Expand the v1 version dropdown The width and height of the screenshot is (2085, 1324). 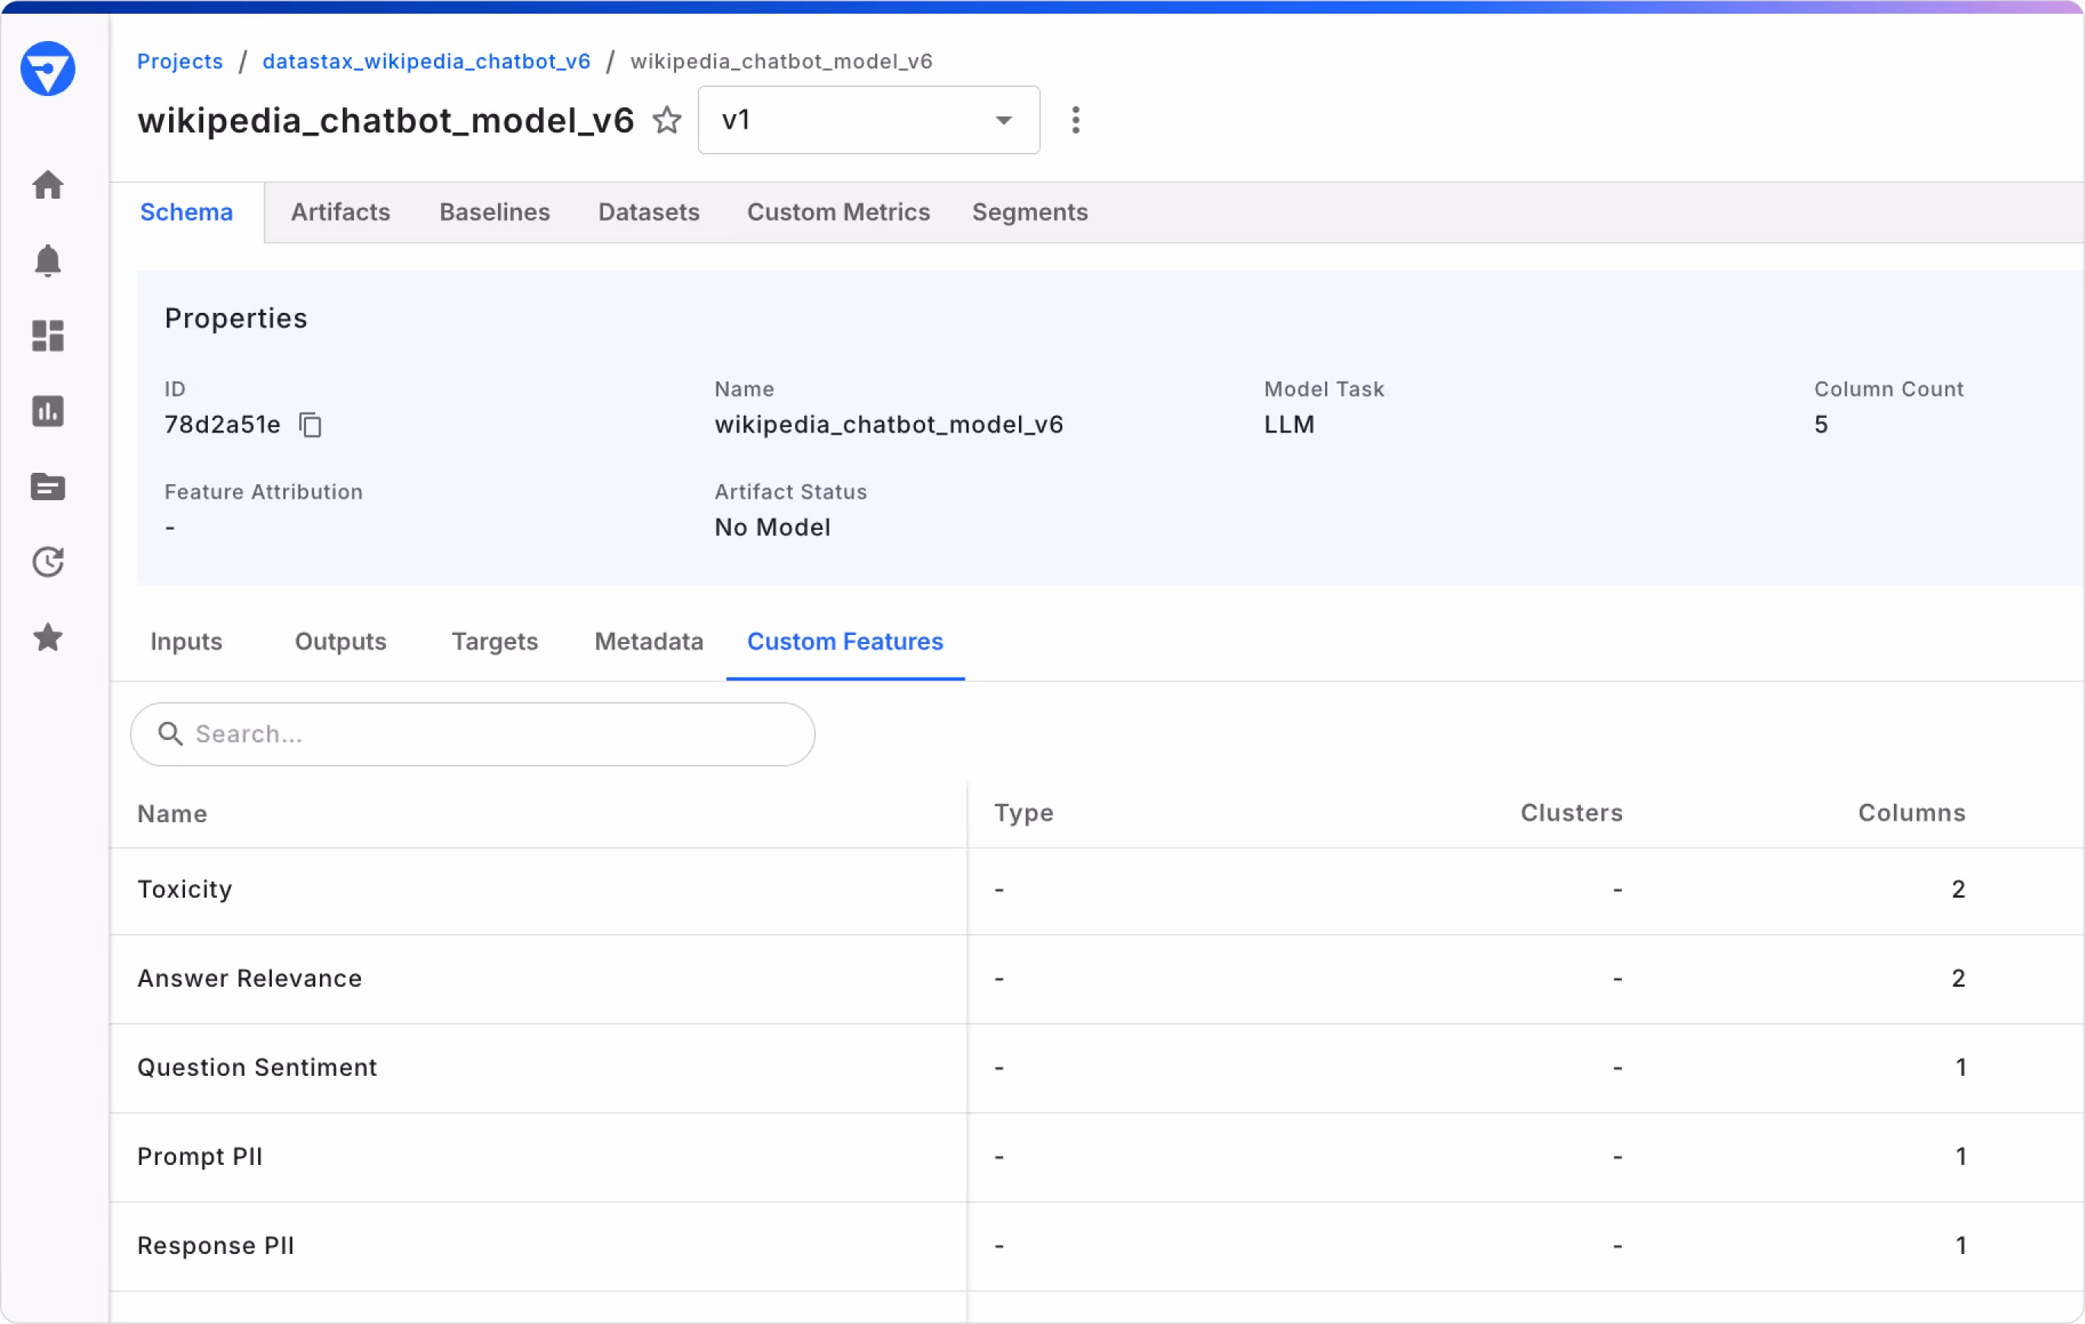pos(868,120)
